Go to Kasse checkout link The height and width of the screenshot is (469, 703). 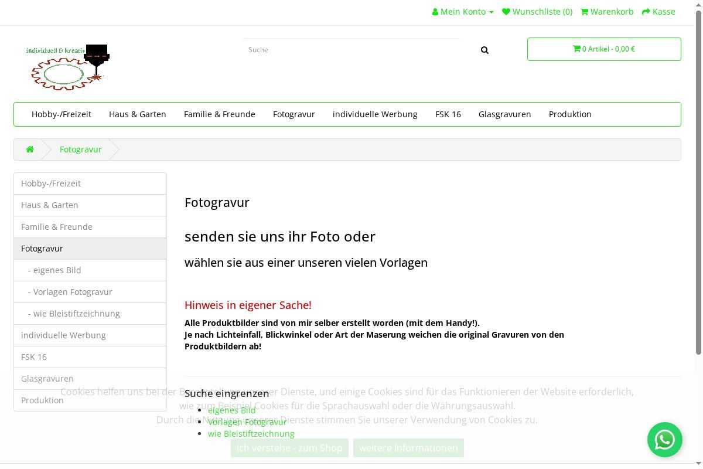coord(658,12)
